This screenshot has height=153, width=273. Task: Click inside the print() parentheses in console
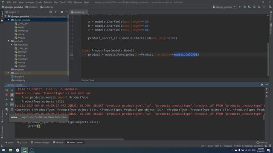pos(39,126)
